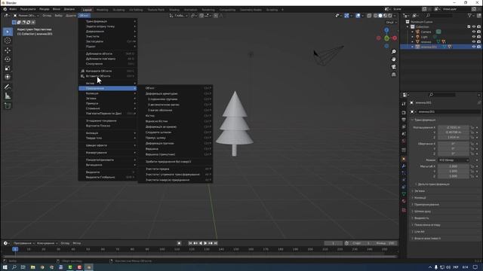The width and height of the screenshot is (483, 271).
Task: Select the Measure ruler tool
Action: coord(8,96)
